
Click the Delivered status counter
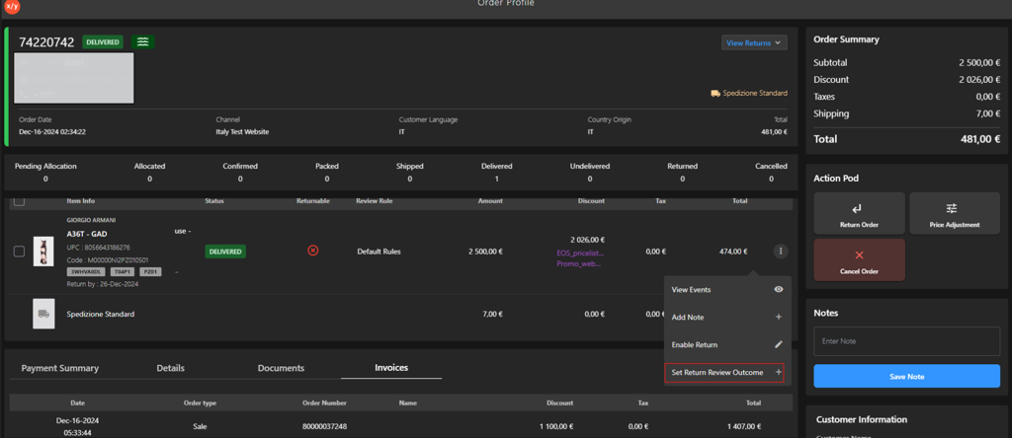coord(496,172)
